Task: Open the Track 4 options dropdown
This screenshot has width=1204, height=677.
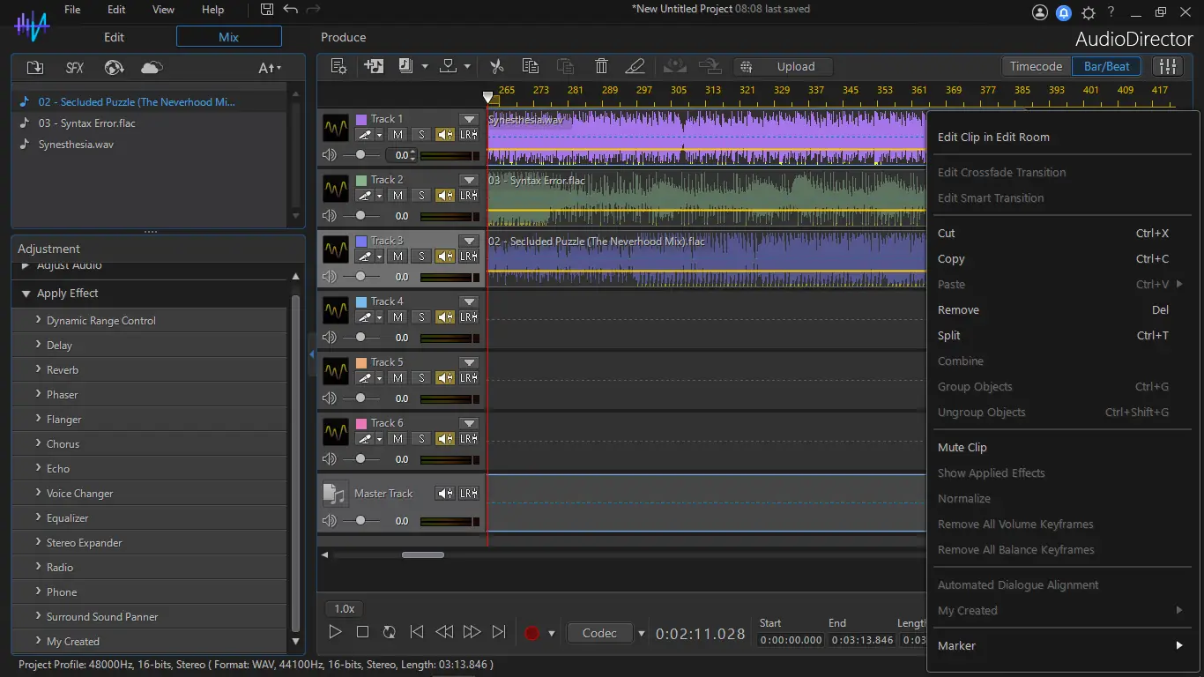Action: (469, 301)
